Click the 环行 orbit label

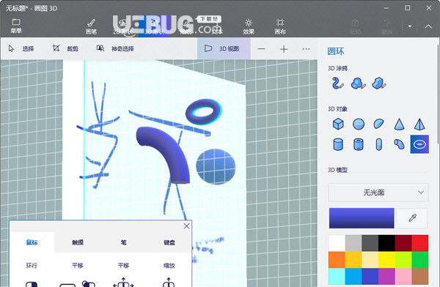pos(32,265)
